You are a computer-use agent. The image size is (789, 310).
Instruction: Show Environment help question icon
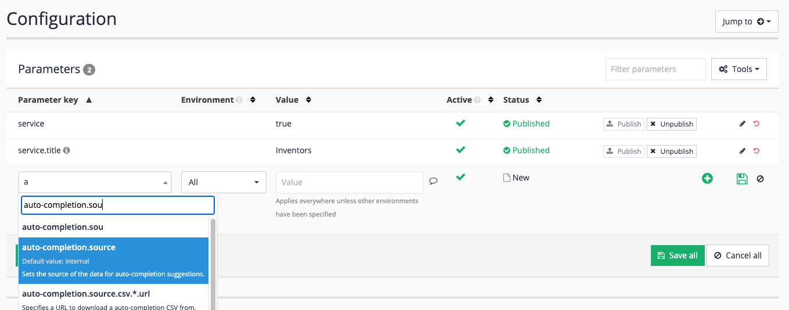pos(239,100)
